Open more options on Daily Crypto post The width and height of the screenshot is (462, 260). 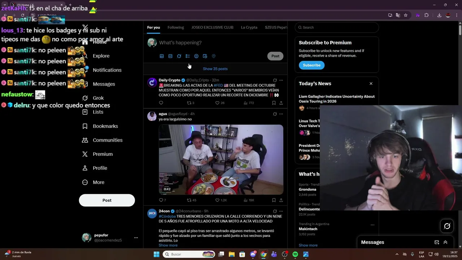click(x=281, y=80)
